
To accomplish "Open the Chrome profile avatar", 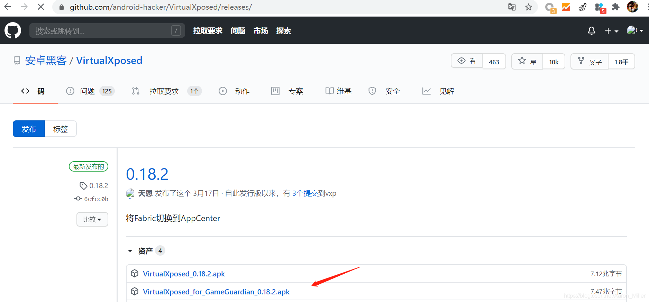I will (x=632, y=7).
